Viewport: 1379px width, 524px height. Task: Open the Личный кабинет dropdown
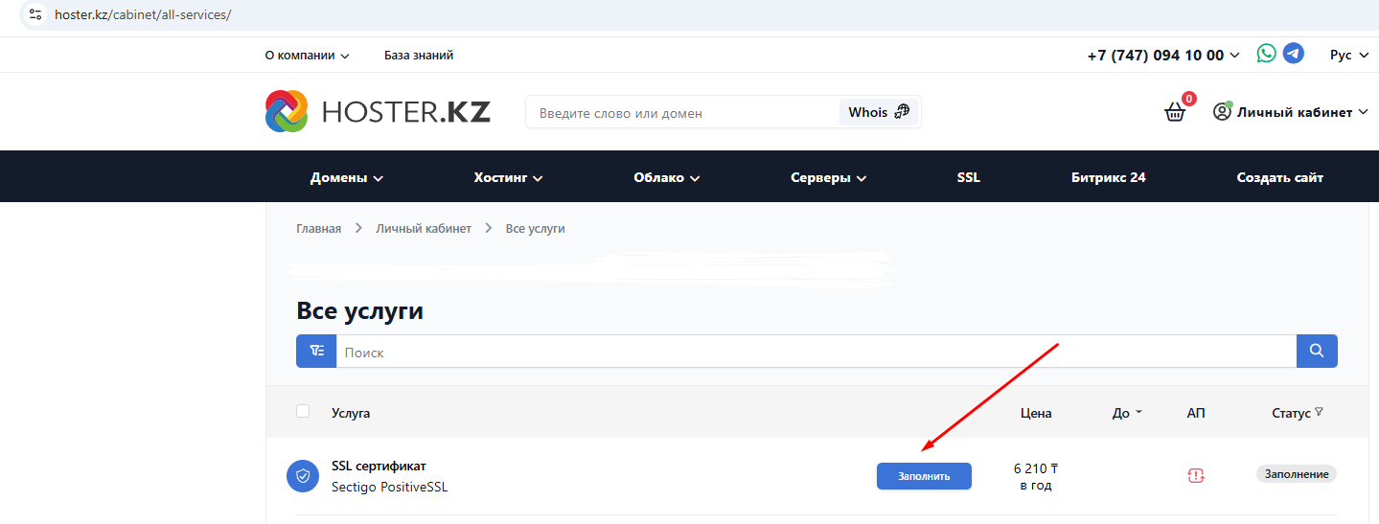(1291, 112)
